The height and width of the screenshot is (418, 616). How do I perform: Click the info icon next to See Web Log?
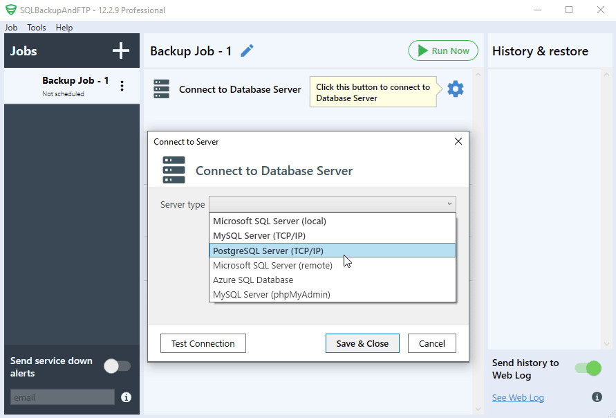(x=597, y=397)
